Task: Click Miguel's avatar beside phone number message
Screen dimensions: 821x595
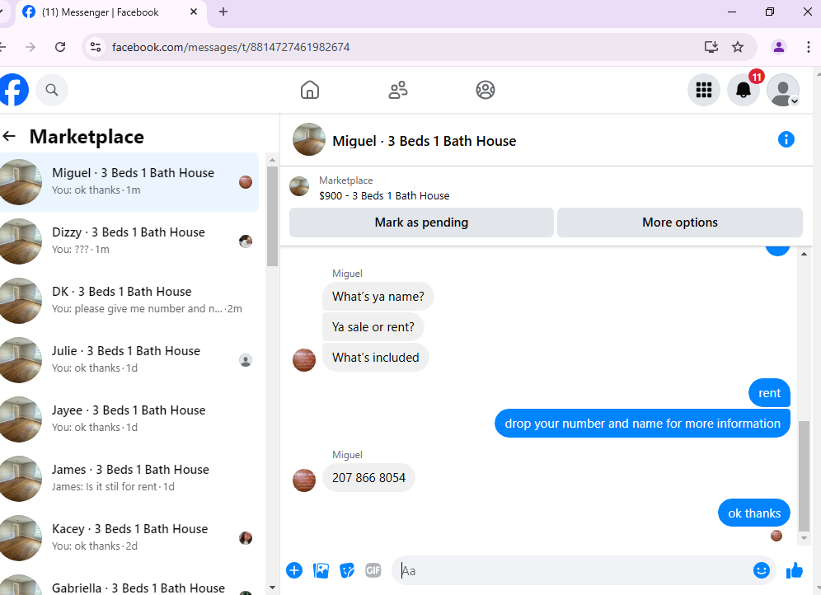Action: pos(304,480)
